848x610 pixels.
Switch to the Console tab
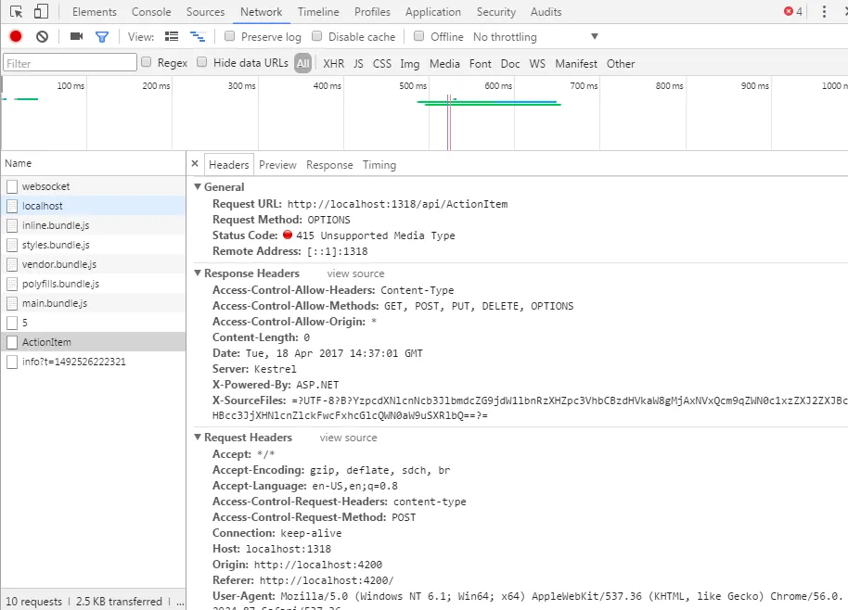pos(151,12)
